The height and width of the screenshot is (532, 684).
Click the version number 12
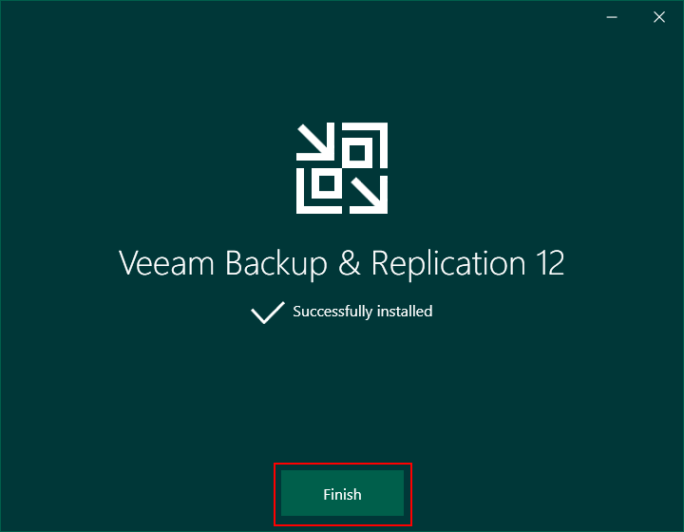(x=550, y=263)
